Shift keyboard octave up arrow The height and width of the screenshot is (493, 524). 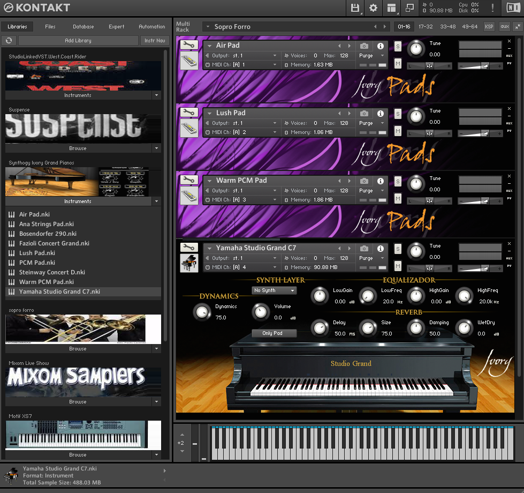click(x=182, y=435)
